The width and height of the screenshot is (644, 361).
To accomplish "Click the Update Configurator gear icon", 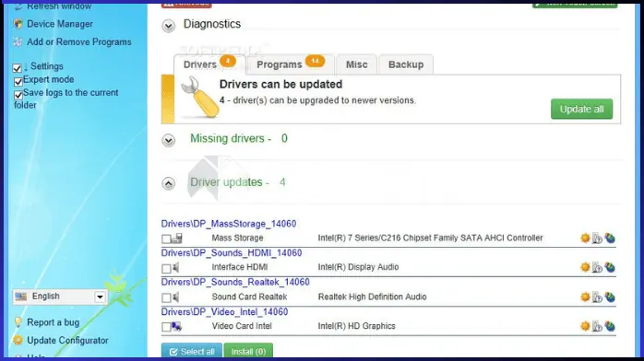I will click(x=18, y=340).
